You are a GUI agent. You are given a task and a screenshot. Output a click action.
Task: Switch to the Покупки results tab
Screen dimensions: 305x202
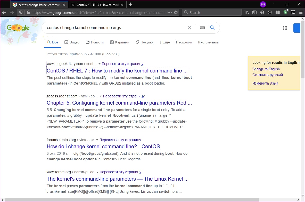point(145,42)
